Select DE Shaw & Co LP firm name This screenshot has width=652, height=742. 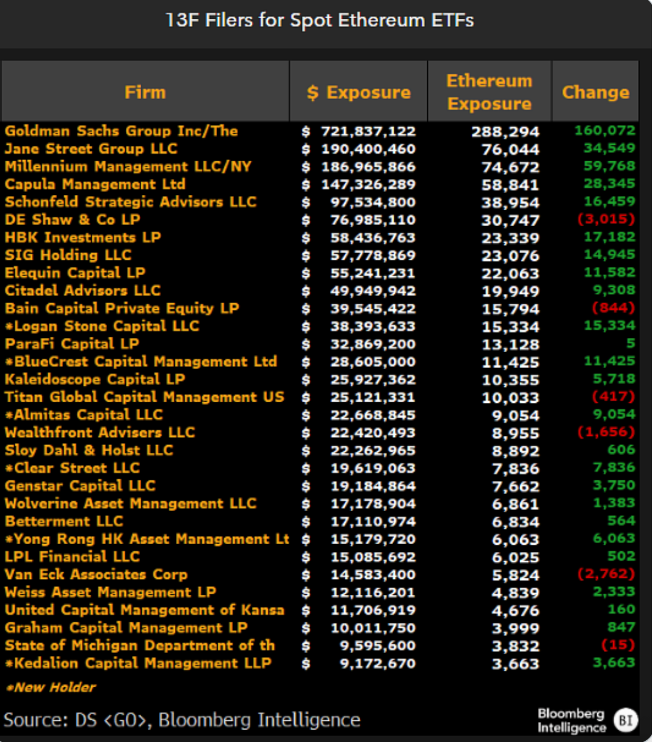(72, 220)
